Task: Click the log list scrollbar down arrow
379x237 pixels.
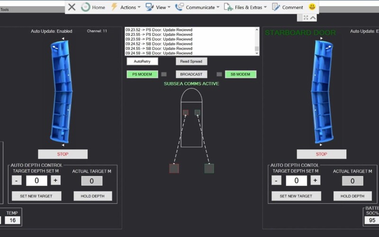Action: pyautogui.click(x=257, y=53)
